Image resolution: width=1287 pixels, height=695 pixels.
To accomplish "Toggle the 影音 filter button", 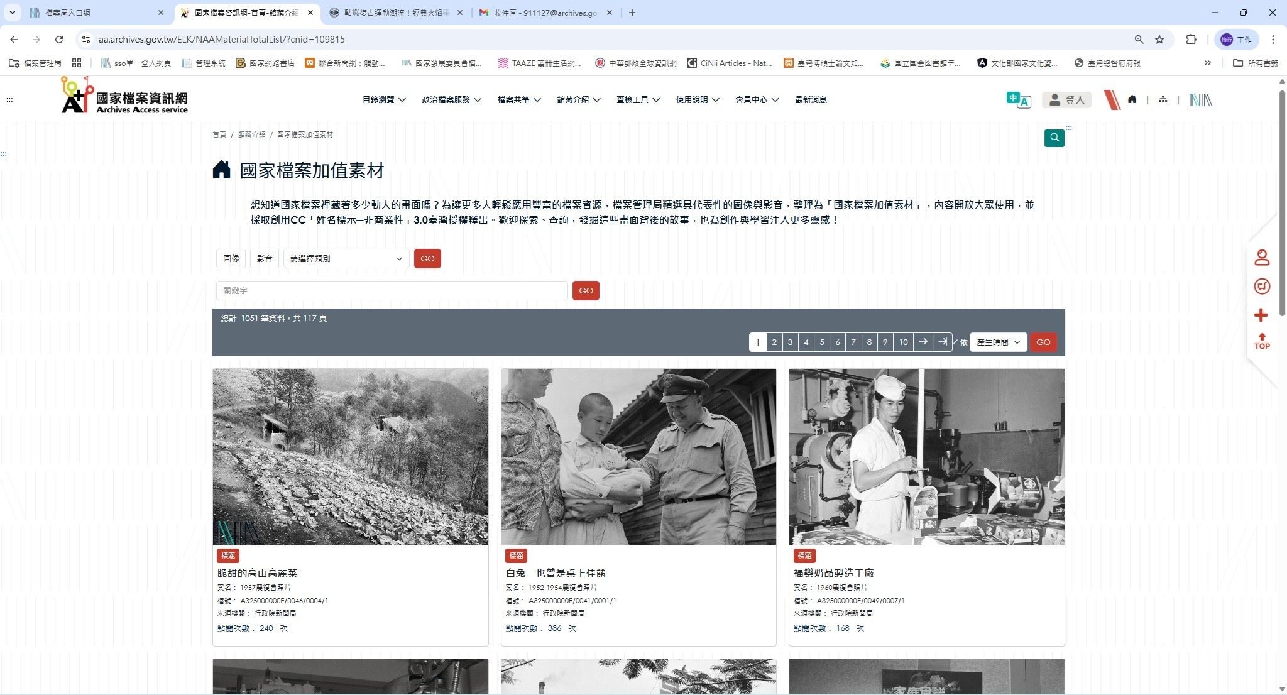I will tap(265, 258).
